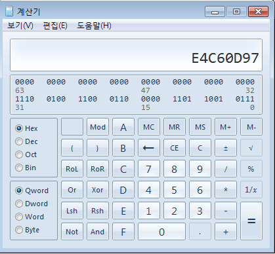
Task: Toggle the 1101 bit group in second row
Action: (182, 99)
